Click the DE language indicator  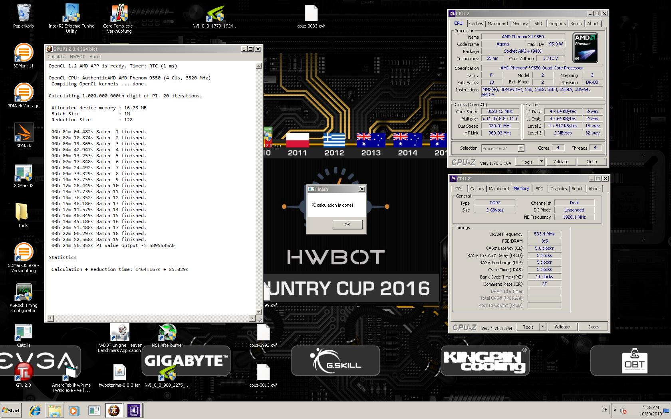(604, 410)
